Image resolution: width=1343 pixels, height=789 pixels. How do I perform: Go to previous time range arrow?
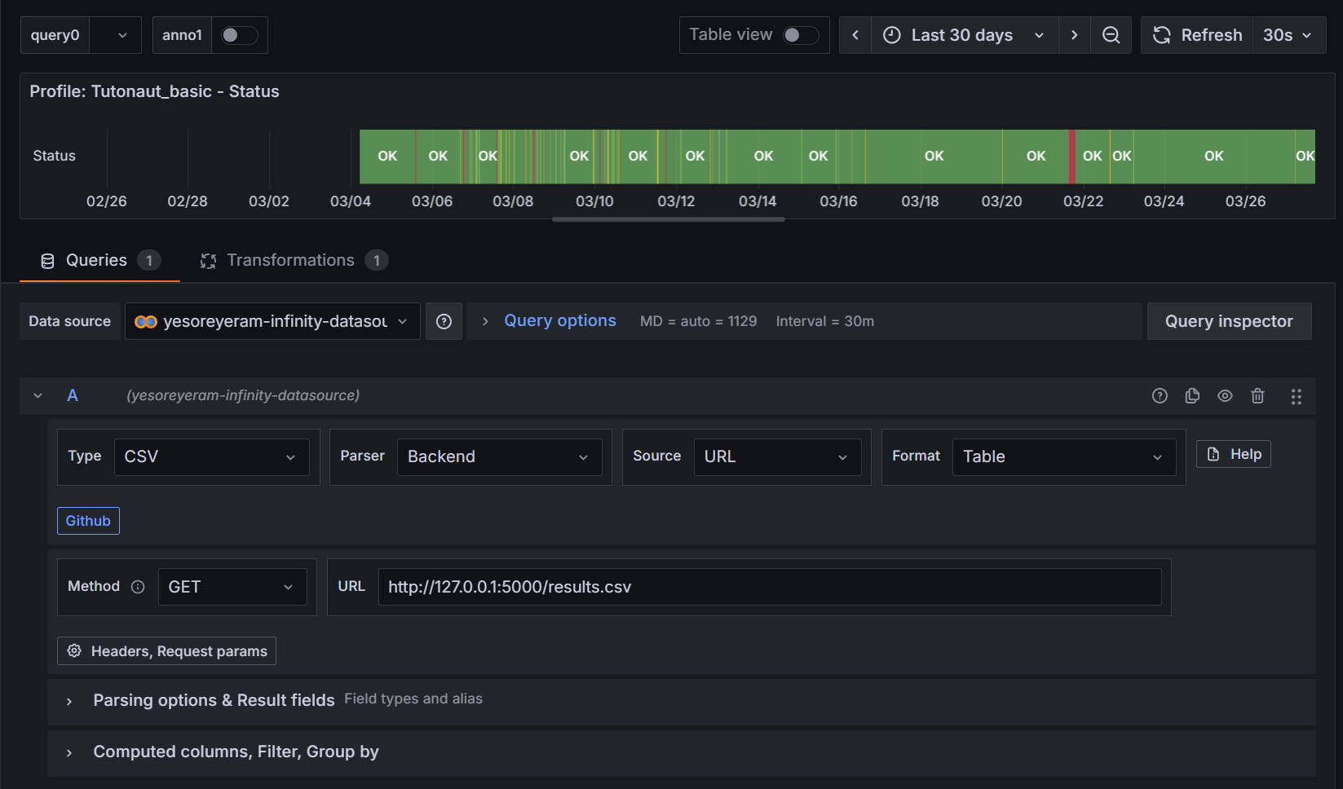[855, 35]
